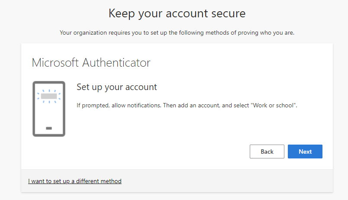
Task: Click the home button on the phone graphic
Action: click(x=49, y=128)
